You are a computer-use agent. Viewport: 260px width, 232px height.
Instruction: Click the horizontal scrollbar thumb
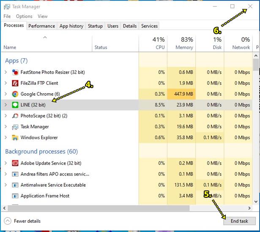(99, 208)
